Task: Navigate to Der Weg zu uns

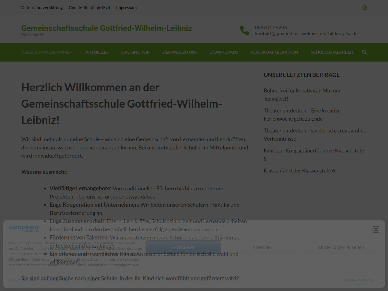Action: 180,52
